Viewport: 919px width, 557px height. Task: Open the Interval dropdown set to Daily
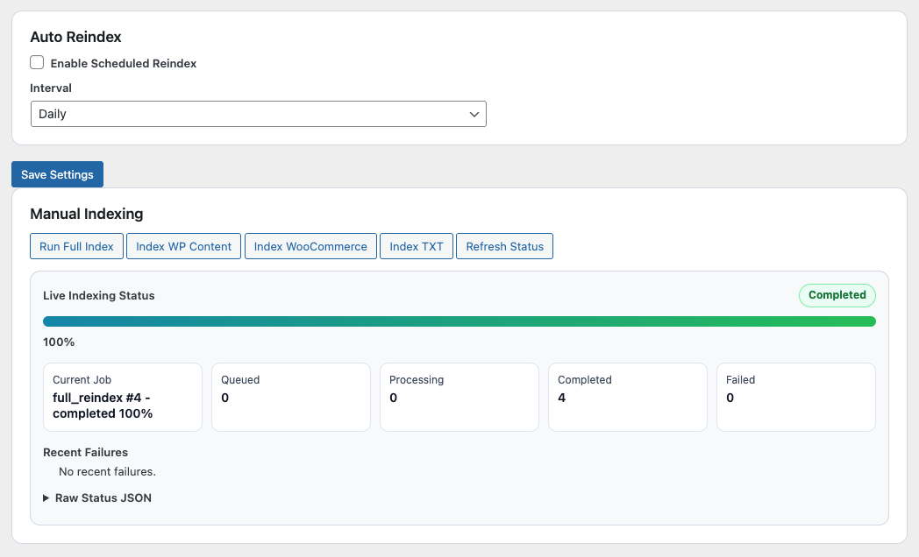tap(259, 114)
